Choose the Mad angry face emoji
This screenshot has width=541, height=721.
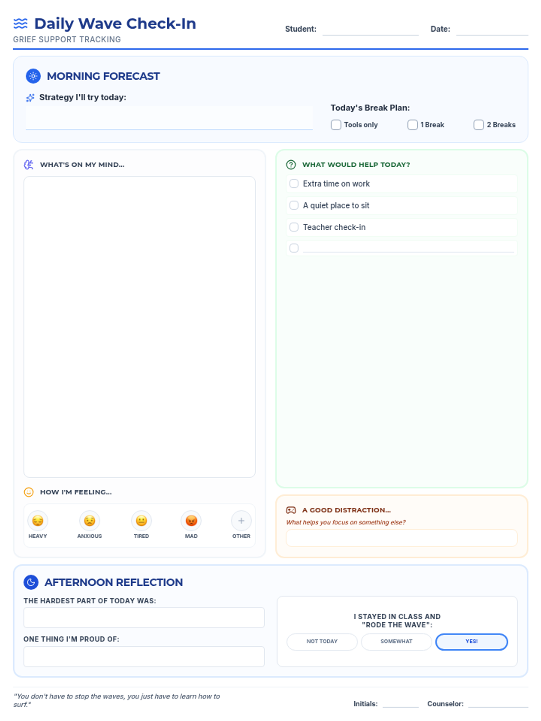point(191,521)
